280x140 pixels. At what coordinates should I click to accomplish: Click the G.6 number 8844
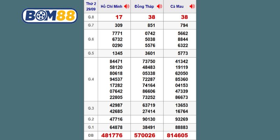pos(183,39)
